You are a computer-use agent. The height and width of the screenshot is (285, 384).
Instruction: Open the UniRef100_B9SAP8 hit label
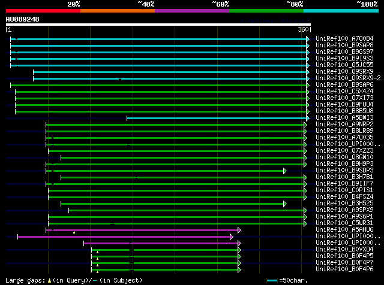click(x=344, y=45)
